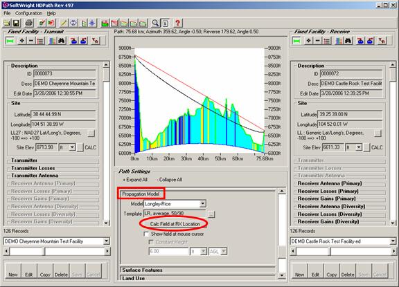Click New button in Transmit panel
Image resolution: width=399 pixels, height=287 pixels.
[13, 271]
